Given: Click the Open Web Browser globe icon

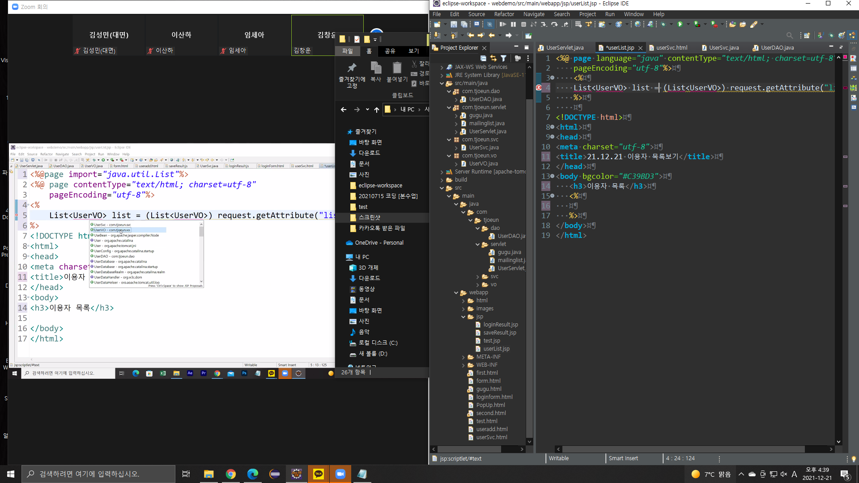Looking at the screenshot, I should [638, 24].
